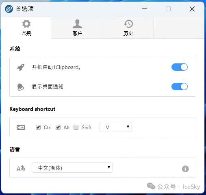Screen dimensions: 206x195
Task: Click the 1Clipboard app logo in title bar
Action: (9, 9)
